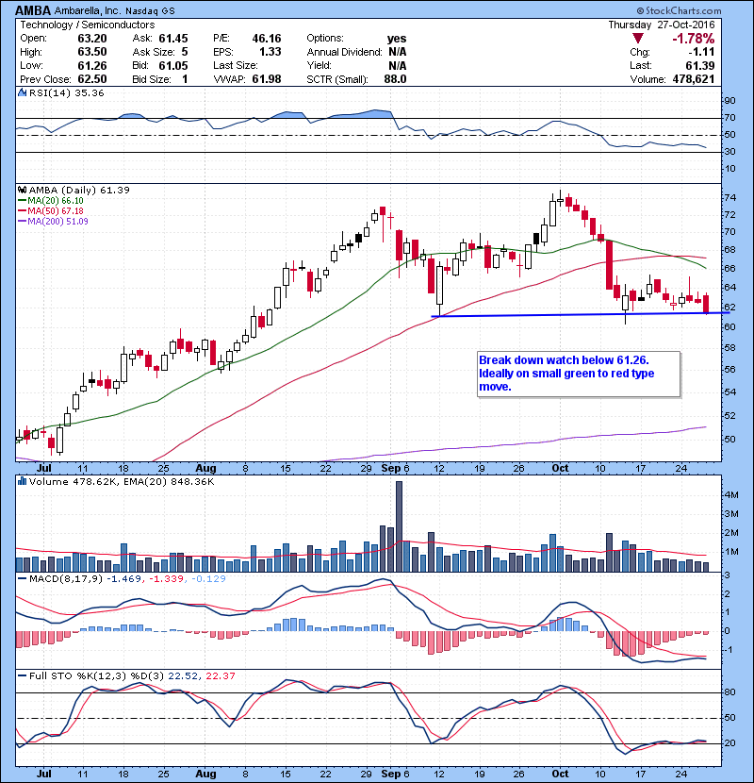Screen dimensions: 754x783
Task: Click the stochastic %D value 22.37
Action: pyautogui.click(x=220, y=675)
